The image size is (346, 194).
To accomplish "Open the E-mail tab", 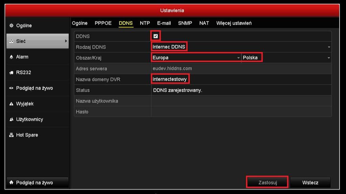I will (x=164, y=23).
